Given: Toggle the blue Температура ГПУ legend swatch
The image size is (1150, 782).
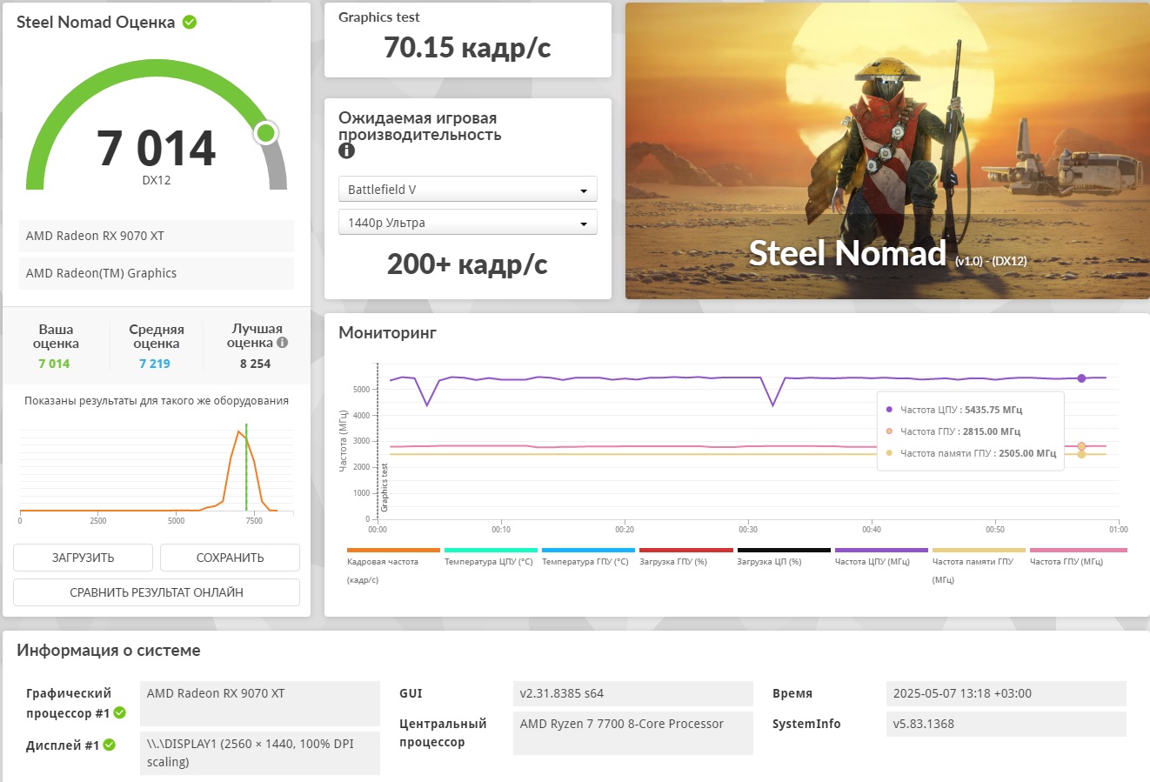Looking at the screenshot, I should (588, 551).
